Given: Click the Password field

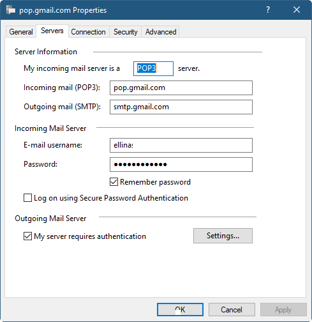Looking at the screenshot, I should (181, 164).
